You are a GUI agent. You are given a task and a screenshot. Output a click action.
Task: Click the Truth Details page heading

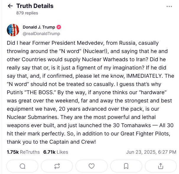tap(34, 6)
